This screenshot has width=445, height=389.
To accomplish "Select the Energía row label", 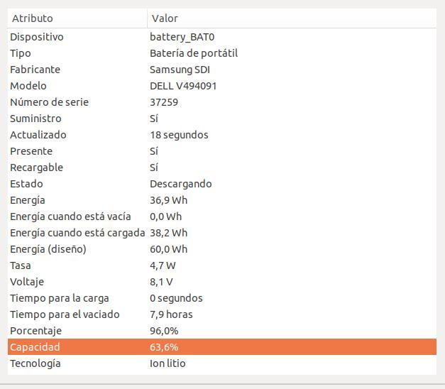I will click(28, 200).
